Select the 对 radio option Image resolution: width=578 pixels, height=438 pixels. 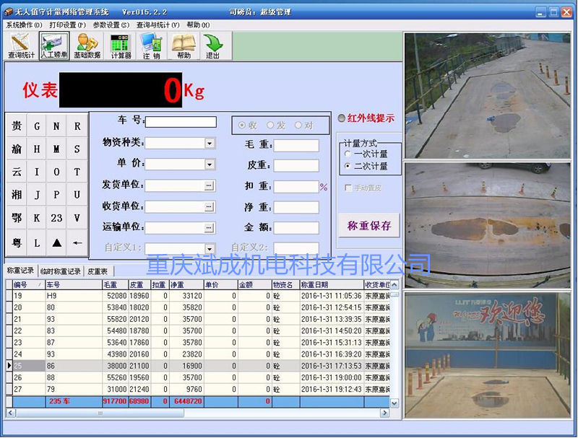[x=298, y=126]
